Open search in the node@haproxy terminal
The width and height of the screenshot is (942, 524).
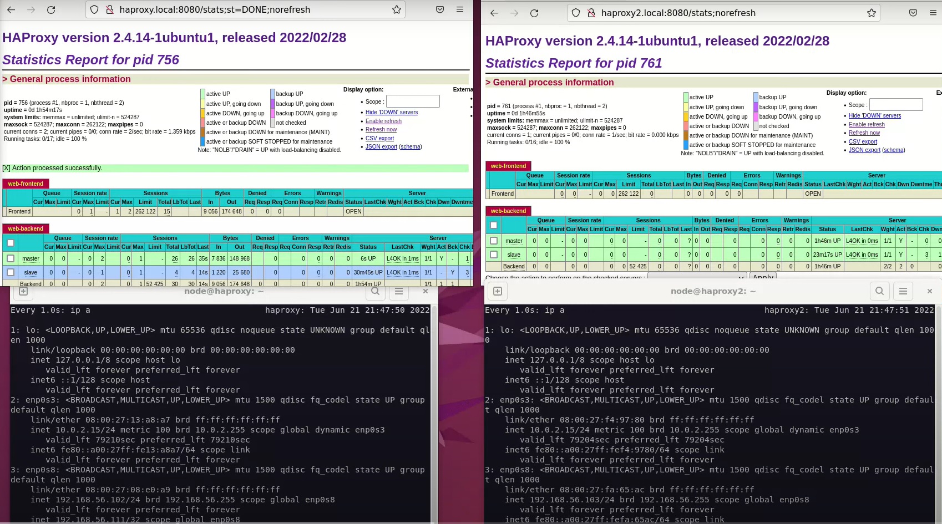point(376,291)
